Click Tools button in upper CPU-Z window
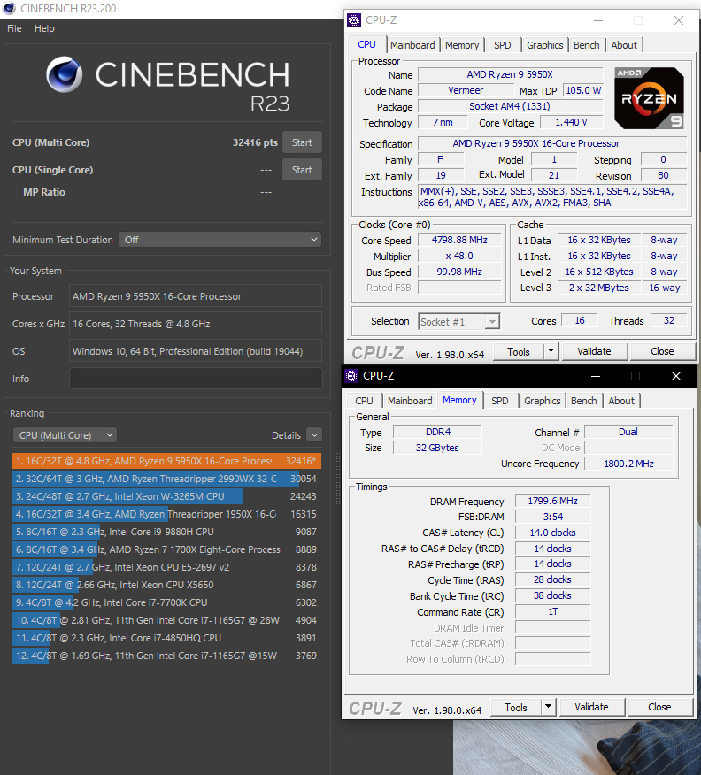 click(x=518, y=352)
